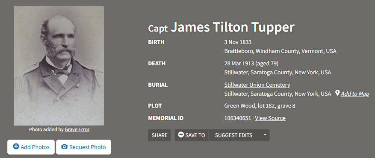The width and height of the screenshot is (375, 158).
Task: Open the portrait photo of James Tupper
Action: 59,66
